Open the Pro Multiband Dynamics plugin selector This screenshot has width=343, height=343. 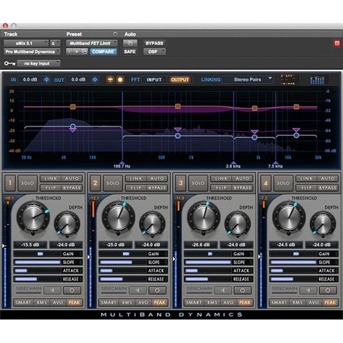pyautogui.click(x=32, y=51)
